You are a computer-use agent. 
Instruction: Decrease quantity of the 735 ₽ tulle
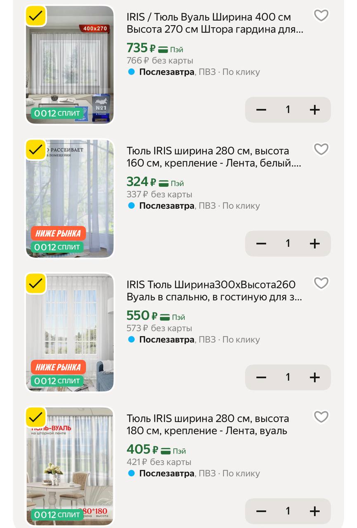click(261, 110)
